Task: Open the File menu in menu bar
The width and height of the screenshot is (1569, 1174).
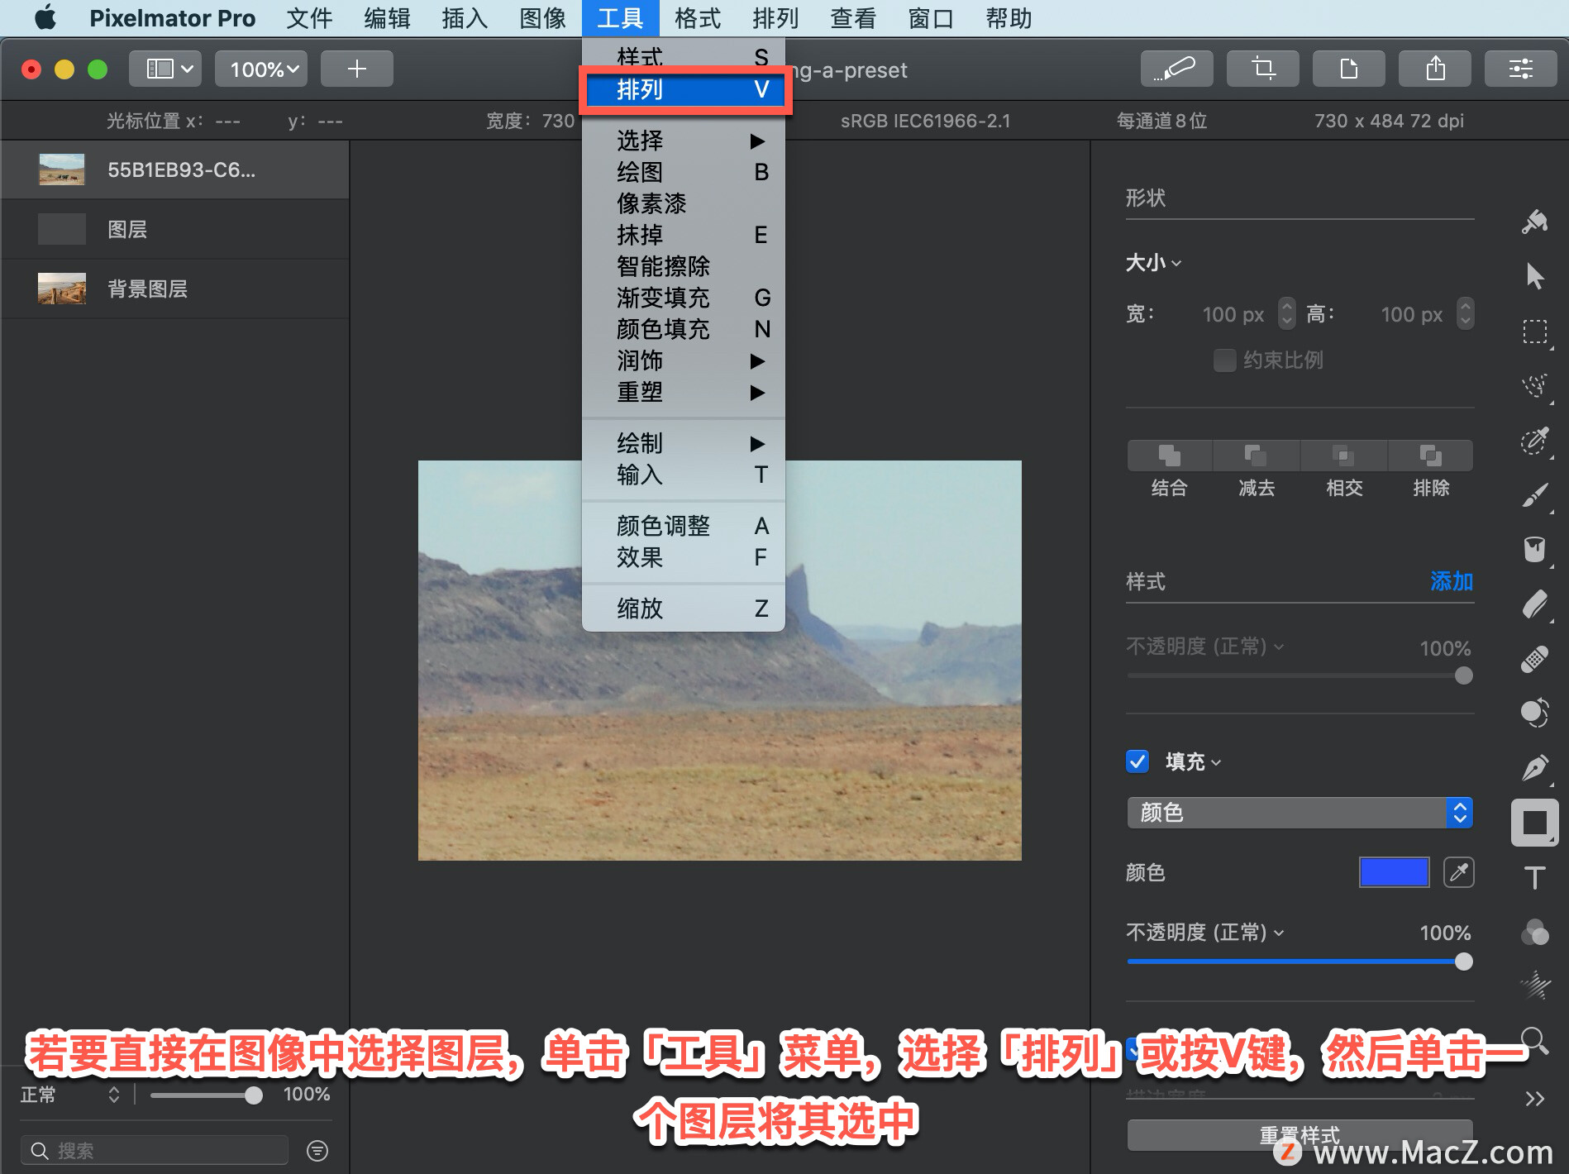Action: click(x=309, y=18)
